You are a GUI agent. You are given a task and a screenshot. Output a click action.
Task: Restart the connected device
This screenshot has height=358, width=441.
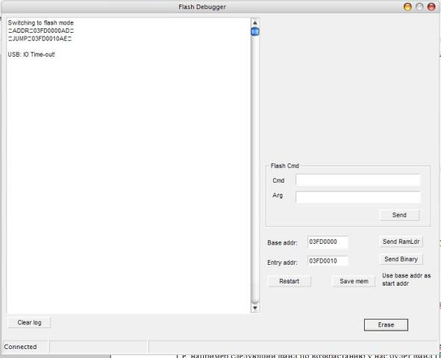pyautogui.click(x=290, y=281)
